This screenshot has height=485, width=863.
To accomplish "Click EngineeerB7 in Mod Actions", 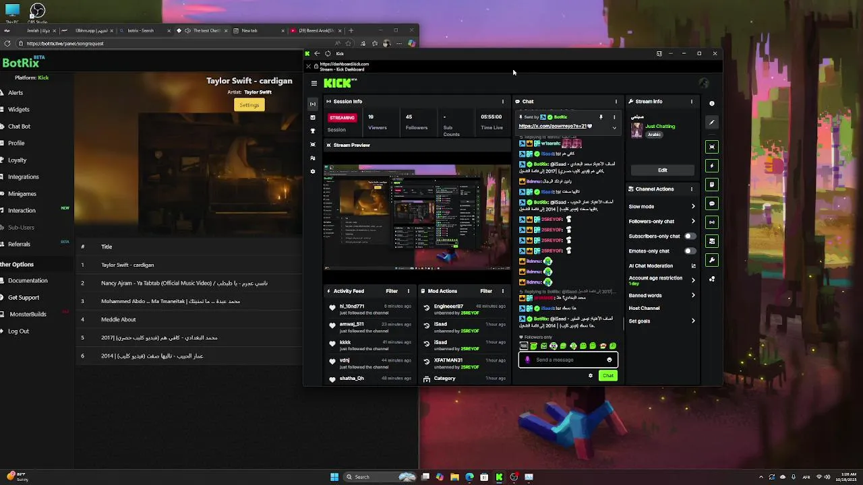I will [x=448, y=306].
